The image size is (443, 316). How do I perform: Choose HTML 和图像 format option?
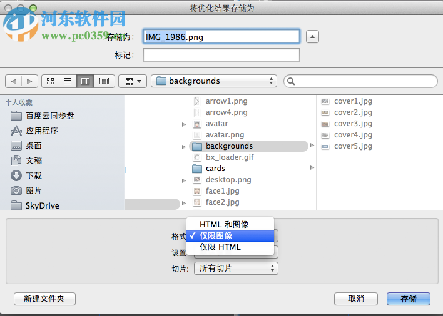tap(230, 224)
